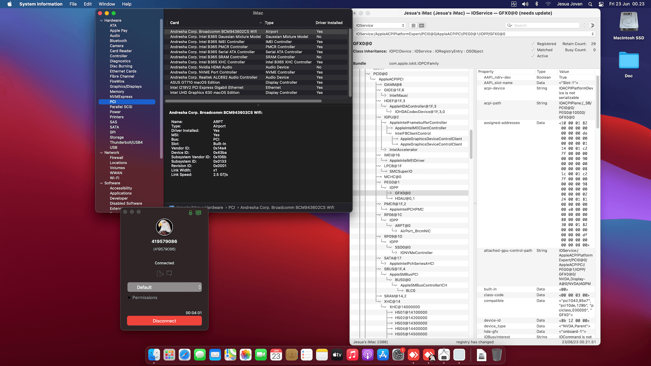Image resolution: width=651 pixels, height=366 pixels.
Task: Click the green lock icon in AnyDesk window
Action: [x=191, y=212]
